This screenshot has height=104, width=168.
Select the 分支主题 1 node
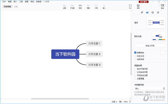tap(94, 44)
